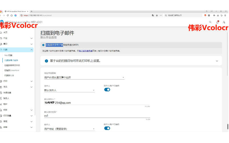229x143 pixels.
Task: Reload the page with browser refresh icon
Action: 8,15
